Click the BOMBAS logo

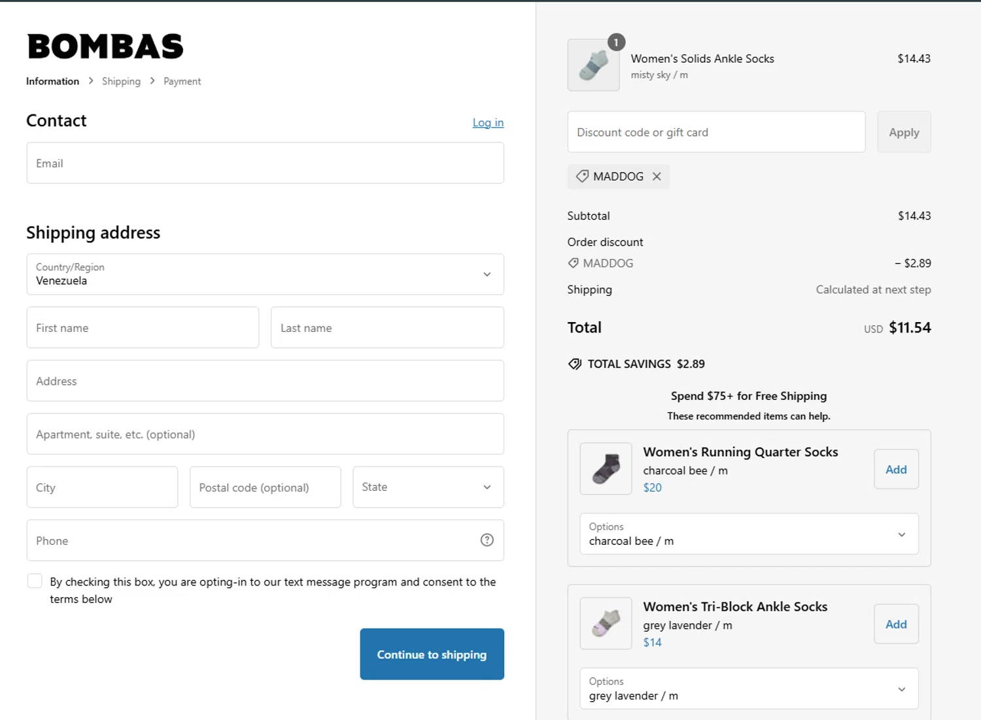coord(105,46)
